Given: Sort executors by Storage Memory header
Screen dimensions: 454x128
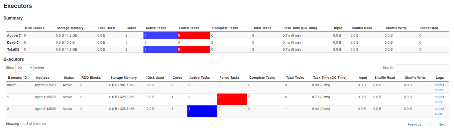Looking at the screenshot, I should click(x=123, y=78).
